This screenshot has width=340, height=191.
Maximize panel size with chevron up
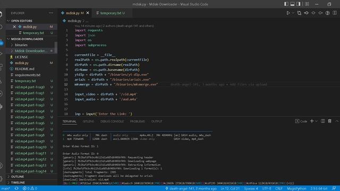coord(337,121)
